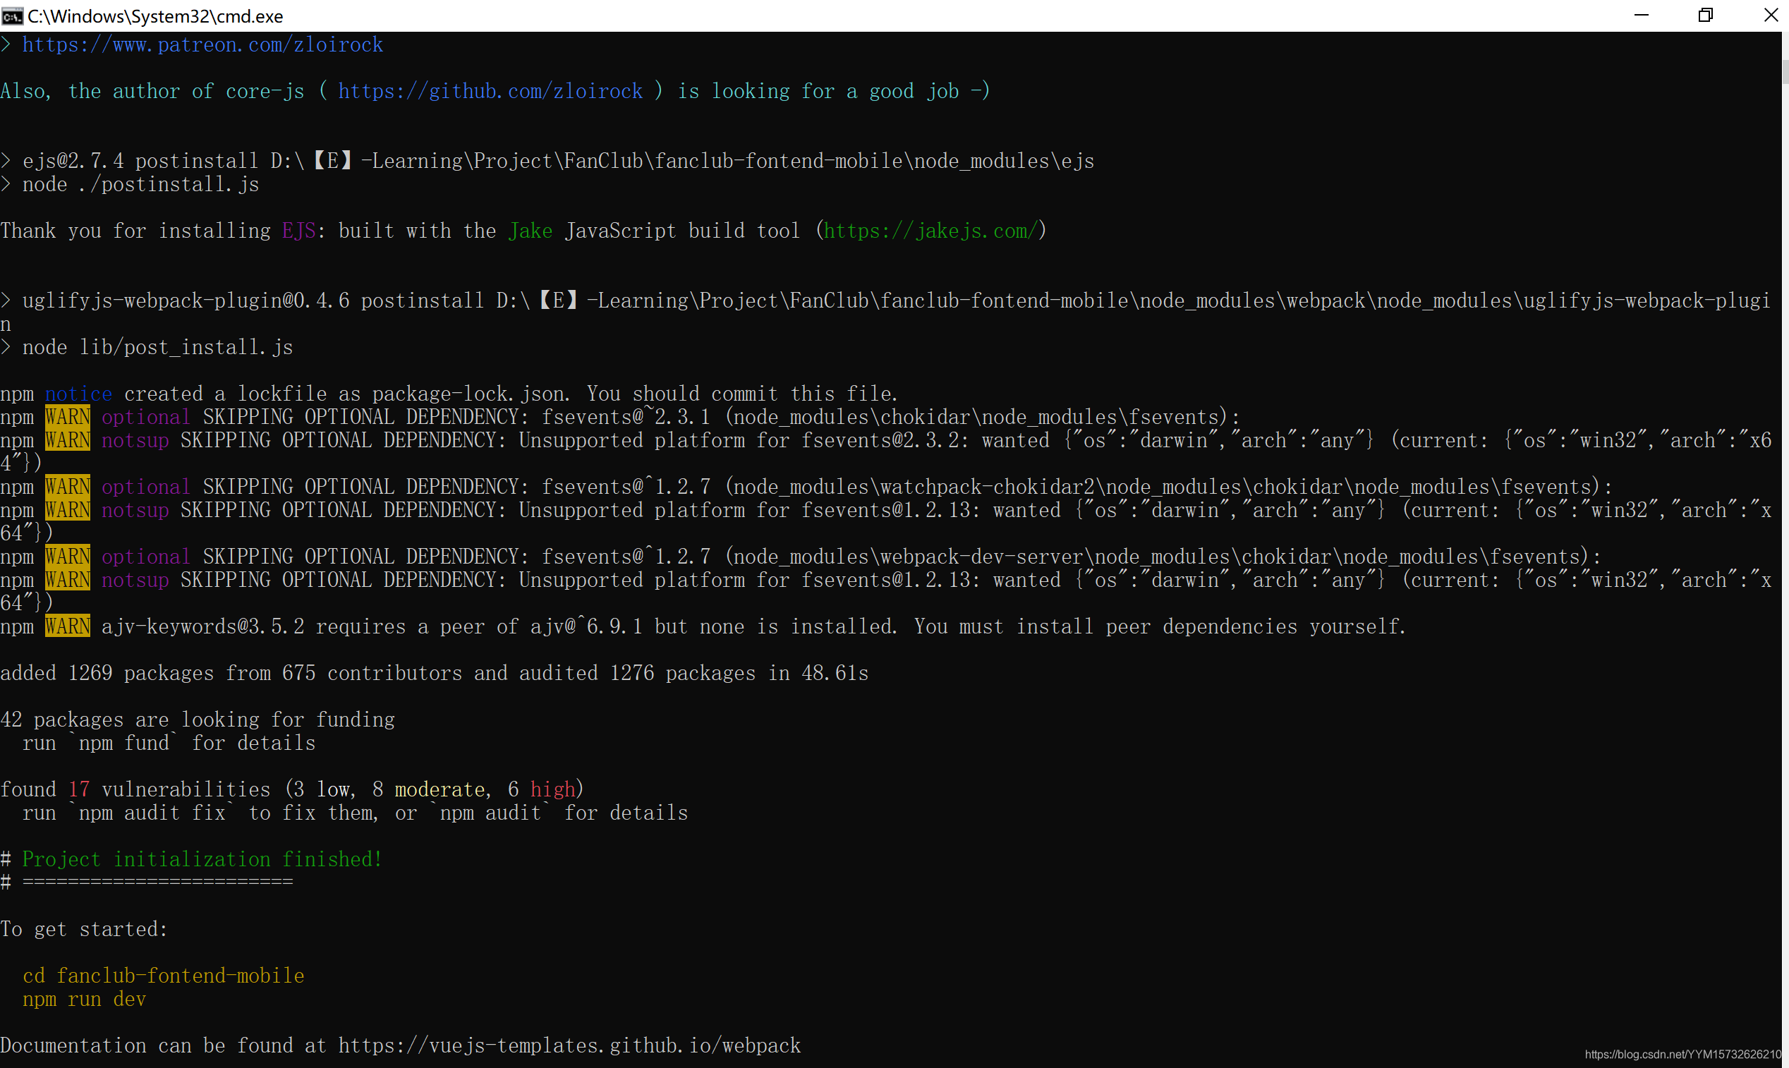Image resolution: width=1789 pixels, height=1068 pixels.
Task: Click the 'cd fanclub-fontend-mobile' command text
Action: tap(164, 976)
